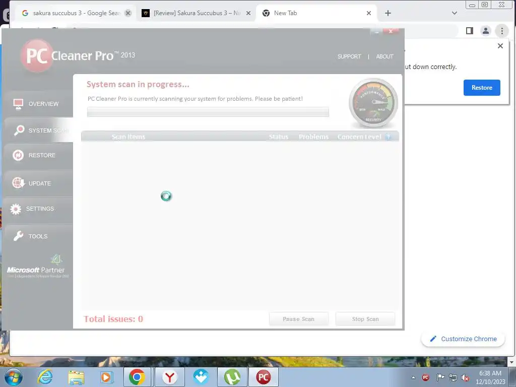
Task: Click the Tools wrench icon
Action: coord(19,236)
